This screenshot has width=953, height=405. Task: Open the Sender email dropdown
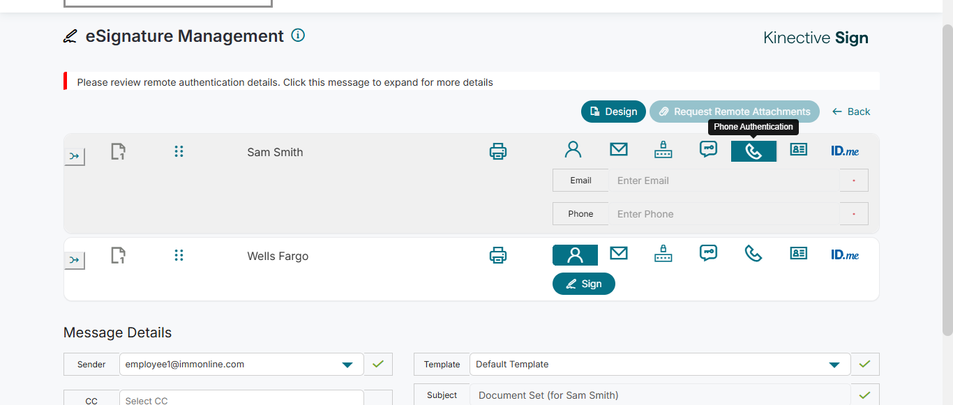[x=347, y=365]
